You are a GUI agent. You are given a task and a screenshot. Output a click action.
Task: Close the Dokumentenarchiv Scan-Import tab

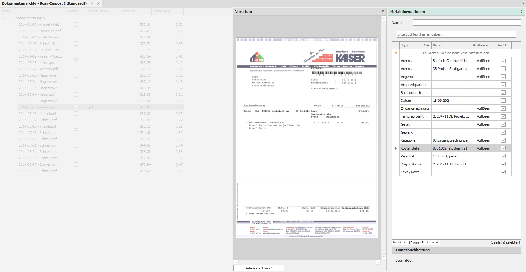tap(98, 3)
